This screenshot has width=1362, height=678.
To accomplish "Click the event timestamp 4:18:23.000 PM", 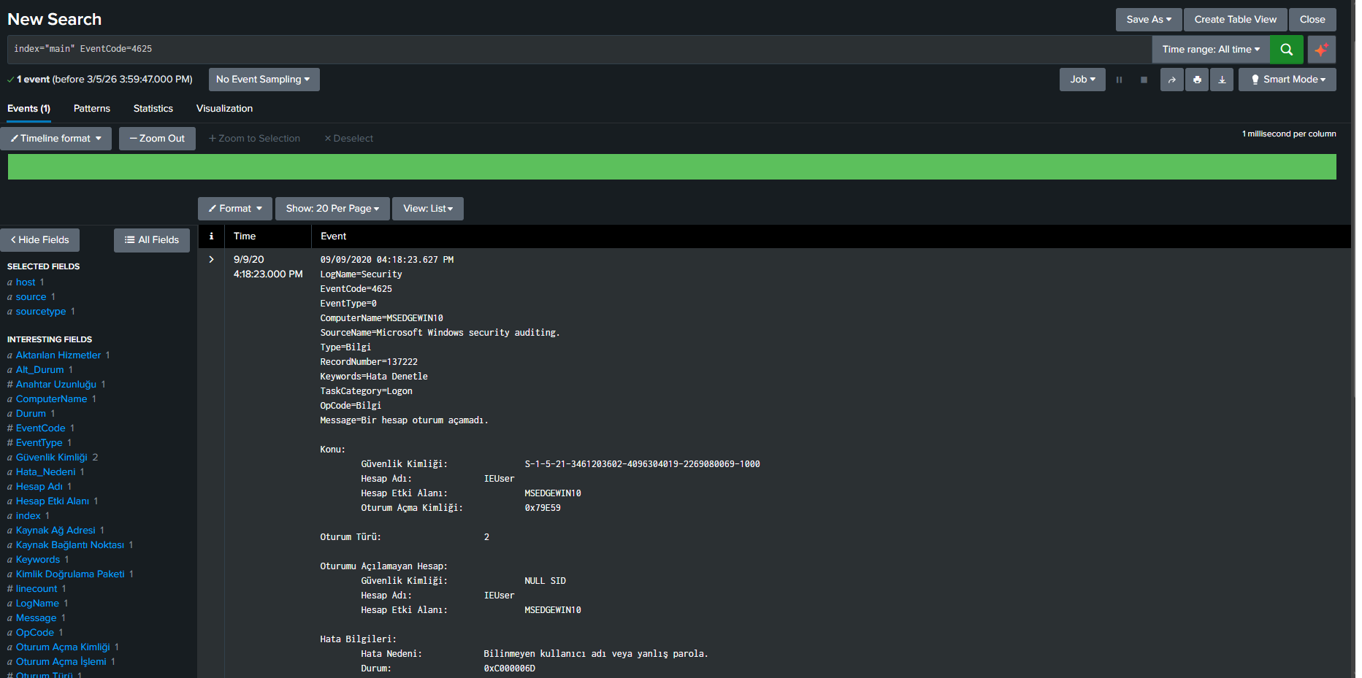I will [x=268, y=274].
